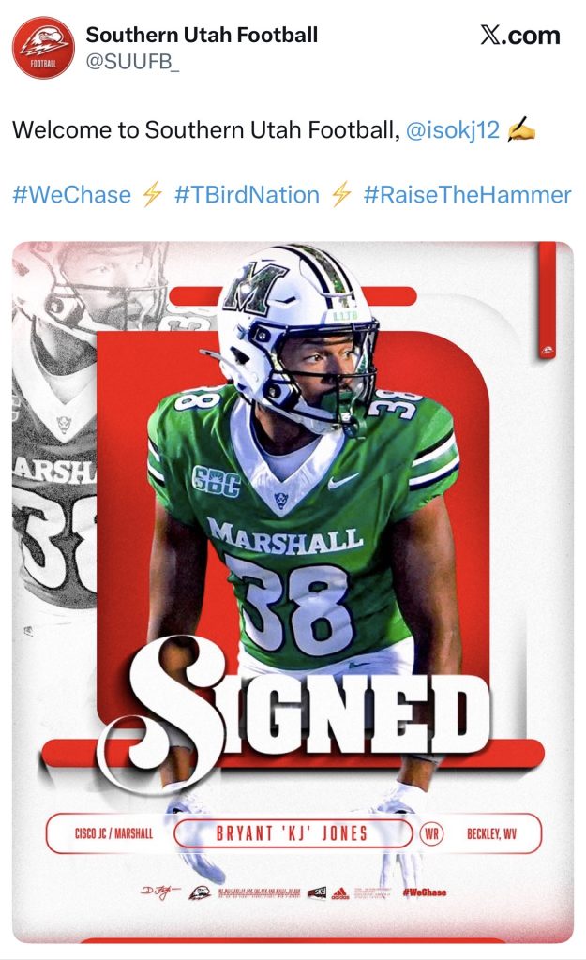
Task: Click the X.com logo
Action: tap(519, 36)
